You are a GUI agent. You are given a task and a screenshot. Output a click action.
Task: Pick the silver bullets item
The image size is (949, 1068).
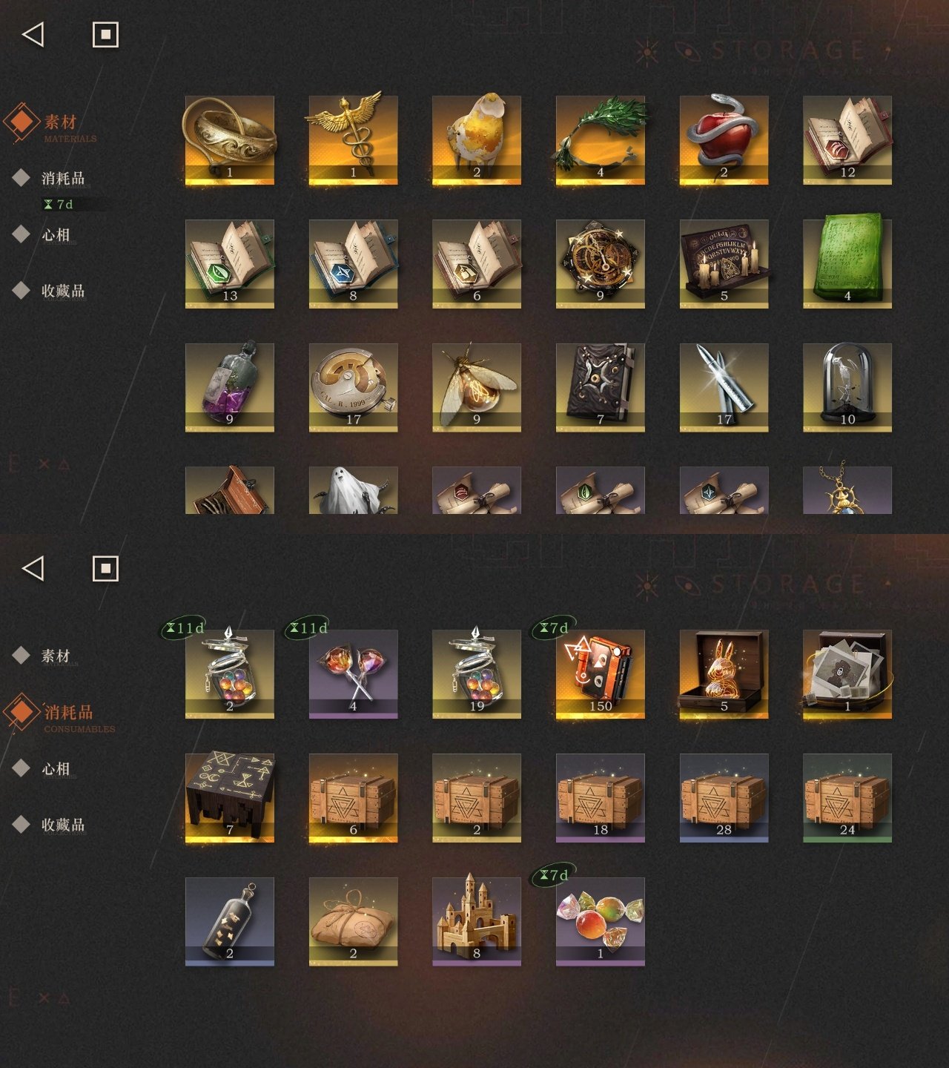(x=724, y=387)
